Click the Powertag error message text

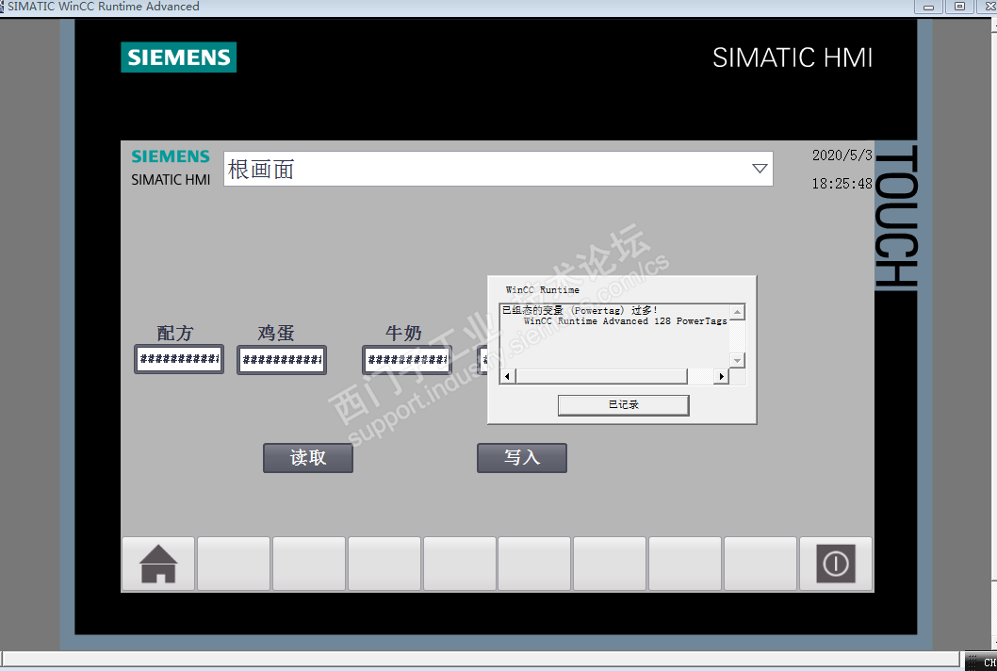coord(580,310)
